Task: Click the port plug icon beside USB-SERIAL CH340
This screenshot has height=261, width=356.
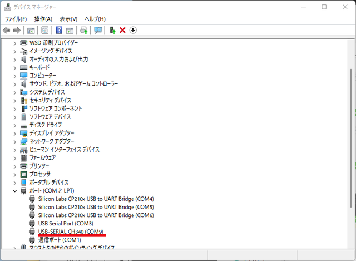Action: 32,232
